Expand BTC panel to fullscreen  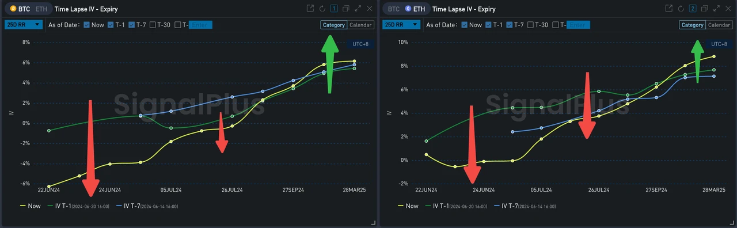click(358, 9)
